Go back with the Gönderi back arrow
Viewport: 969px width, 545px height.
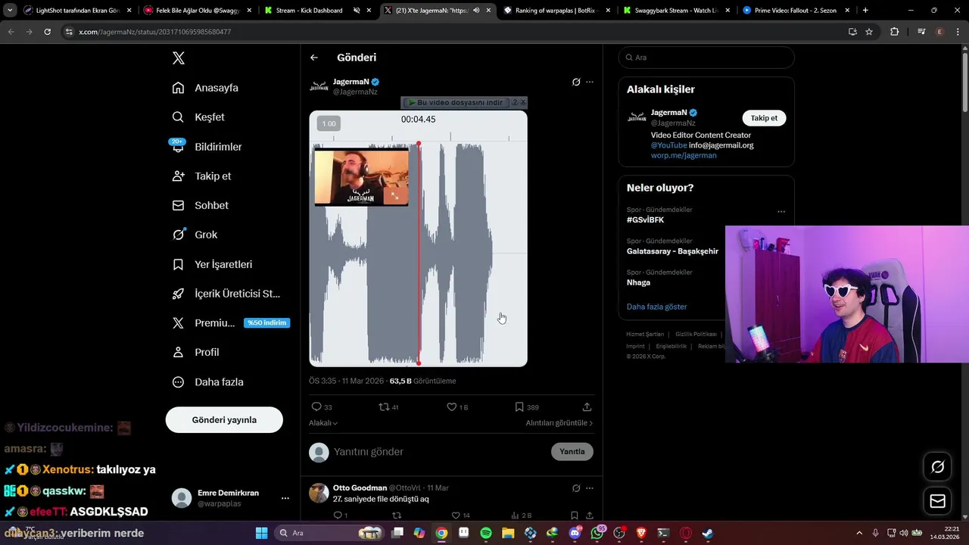tap(314, 58)
